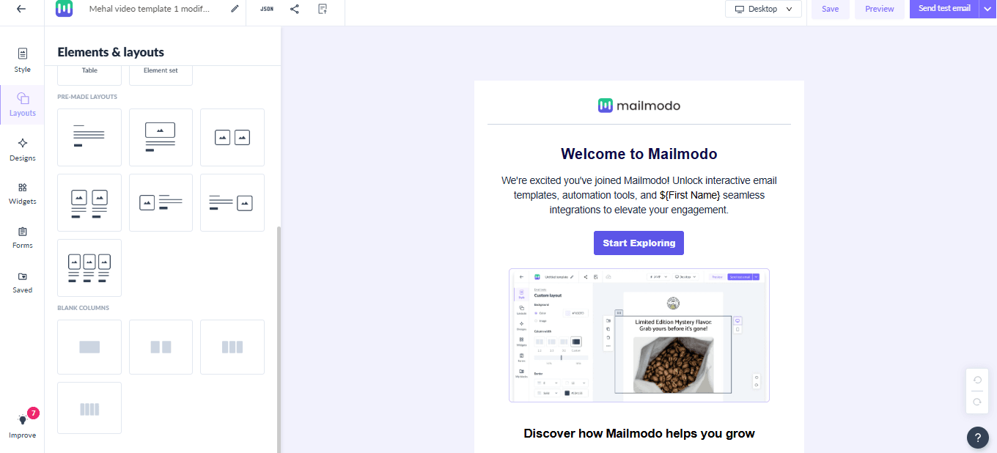Screen dimensions: 997x453
Task: Add two blank columns
Action: tap(161, 347)
